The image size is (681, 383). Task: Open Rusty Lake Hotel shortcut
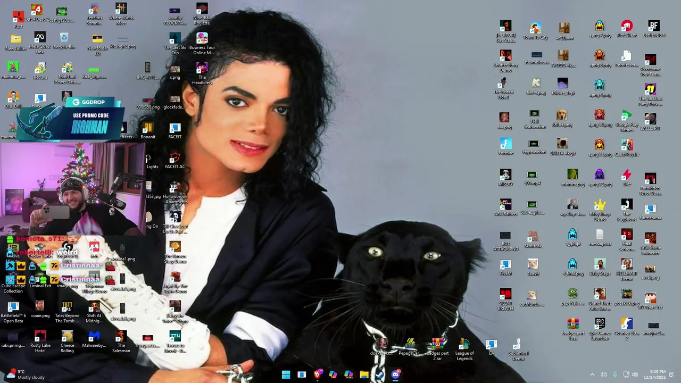pos(40,342)
